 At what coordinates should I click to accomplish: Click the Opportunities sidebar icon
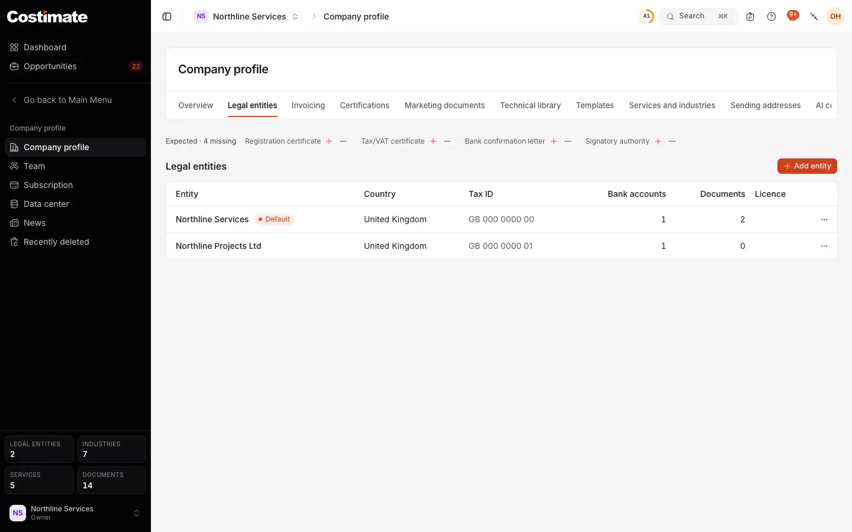point(14,66)
